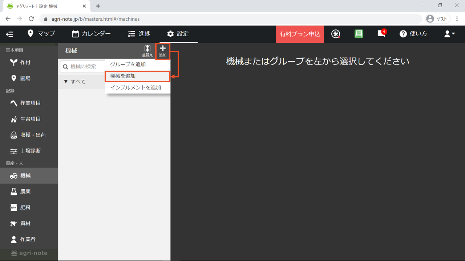The height and width of the screenshot is (261, 465).
Task: Open Chrome's three-dot menu
Action: pos(457,19)
